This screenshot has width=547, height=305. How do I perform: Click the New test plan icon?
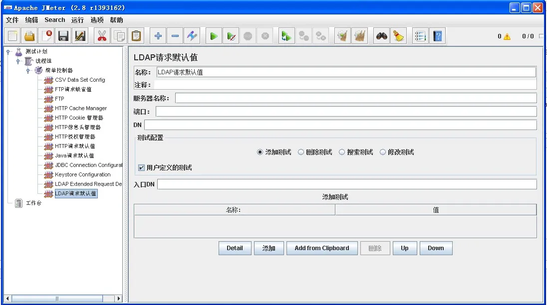12,36
